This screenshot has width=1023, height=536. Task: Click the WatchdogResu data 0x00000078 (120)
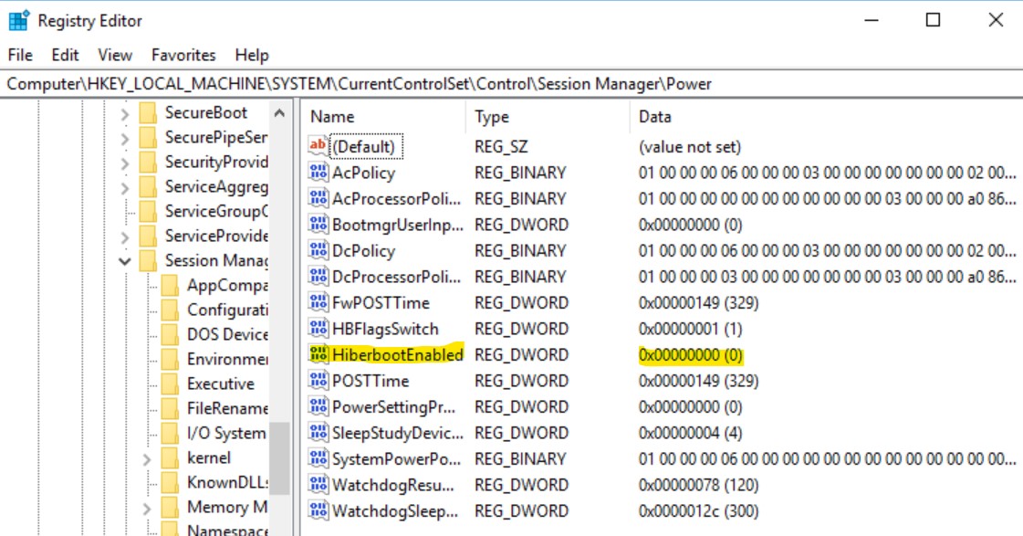click(698, 485)
